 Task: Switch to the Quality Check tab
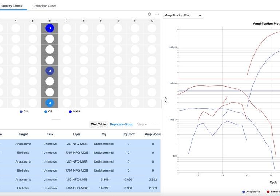tap(12, 6)
